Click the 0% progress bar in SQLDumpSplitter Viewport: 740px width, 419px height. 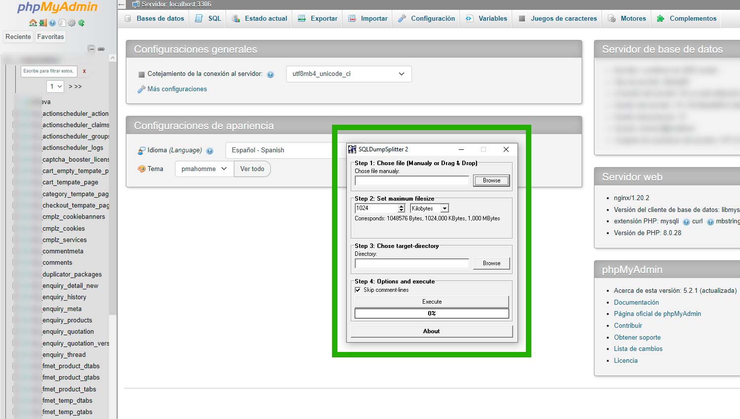coord(432,314)
